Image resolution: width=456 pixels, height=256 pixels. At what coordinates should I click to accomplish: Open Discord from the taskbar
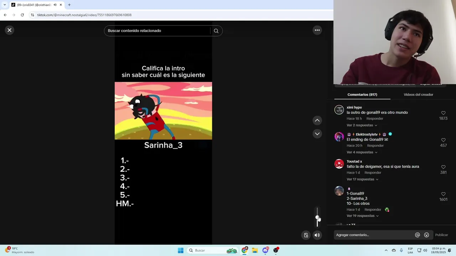pyautogui.click(x=265, y=250)
